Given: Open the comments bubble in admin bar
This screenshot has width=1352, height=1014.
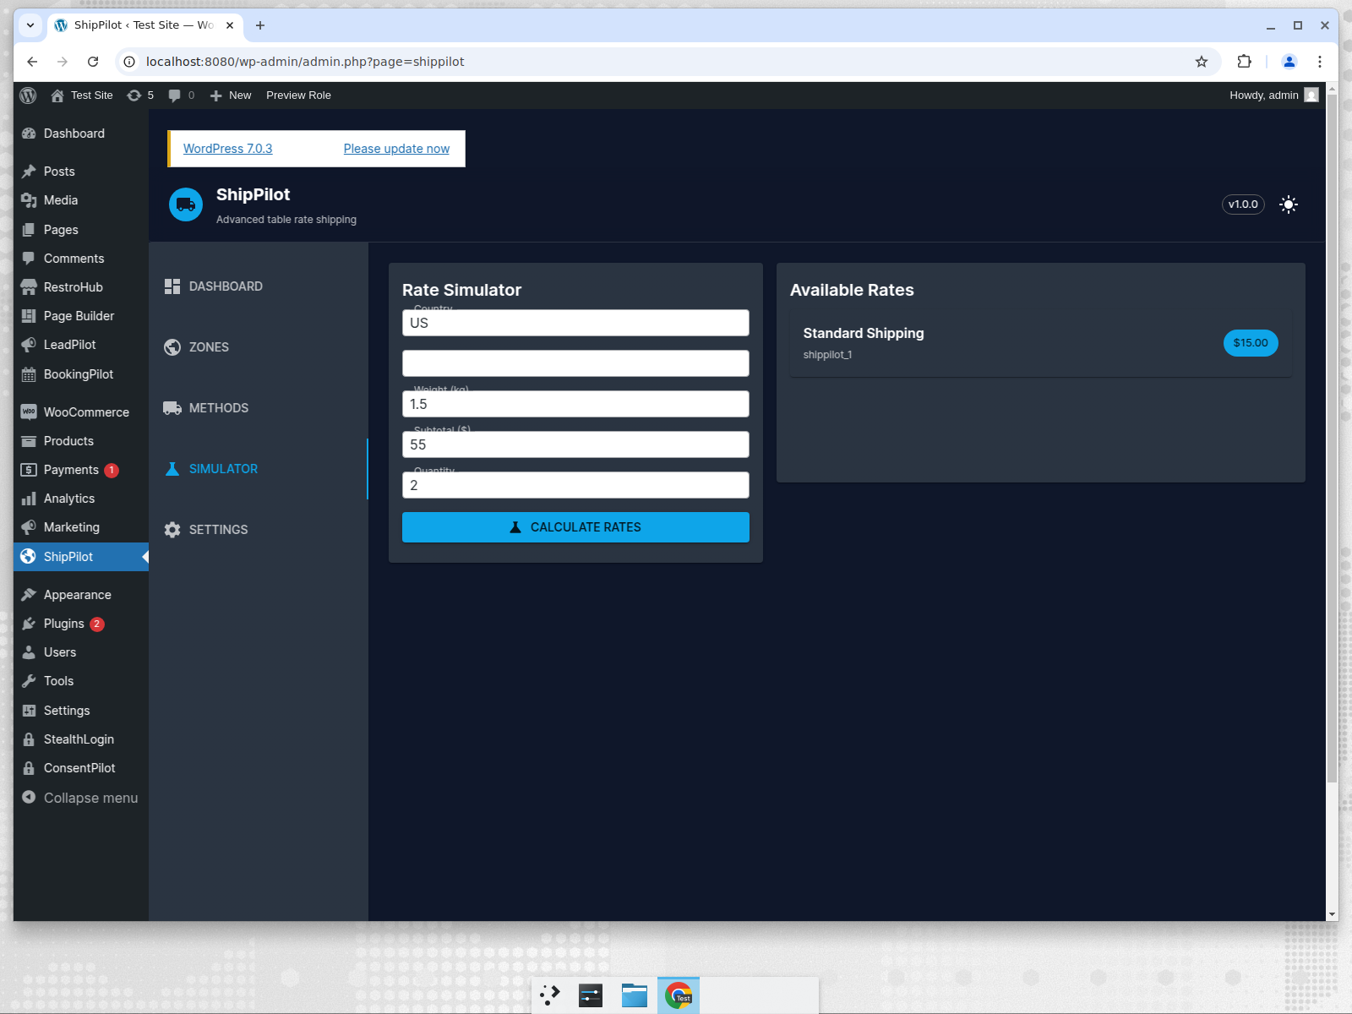Looking at the screenshot, I should (x=181, y=95).
